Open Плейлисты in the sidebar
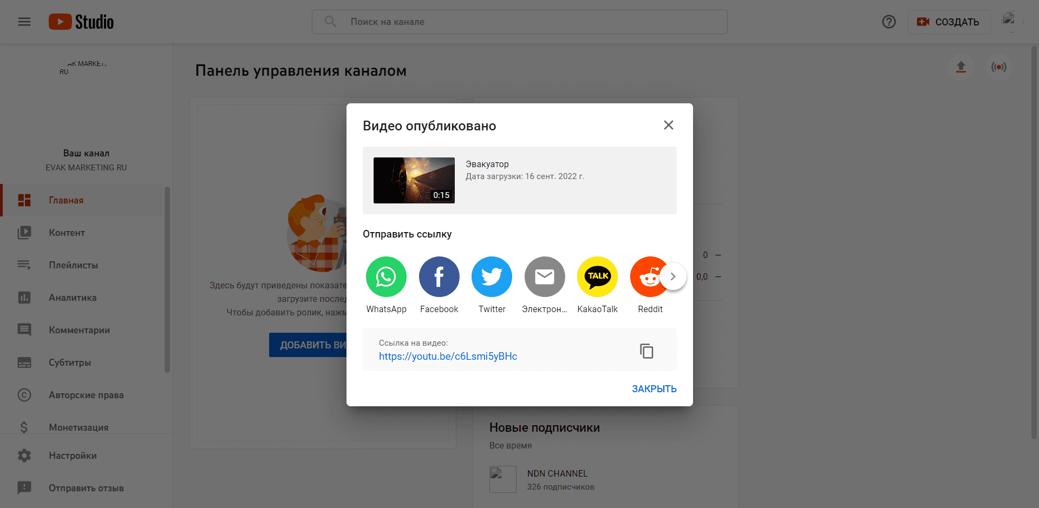 pos(82,265)
